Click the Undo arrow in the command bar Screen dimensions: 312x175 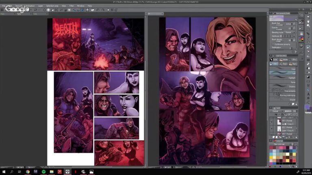tap(35, 10)
